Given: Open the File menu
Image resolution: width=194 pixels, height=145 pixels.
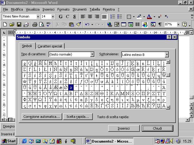Looking at the screenshot, I should 5,9.
